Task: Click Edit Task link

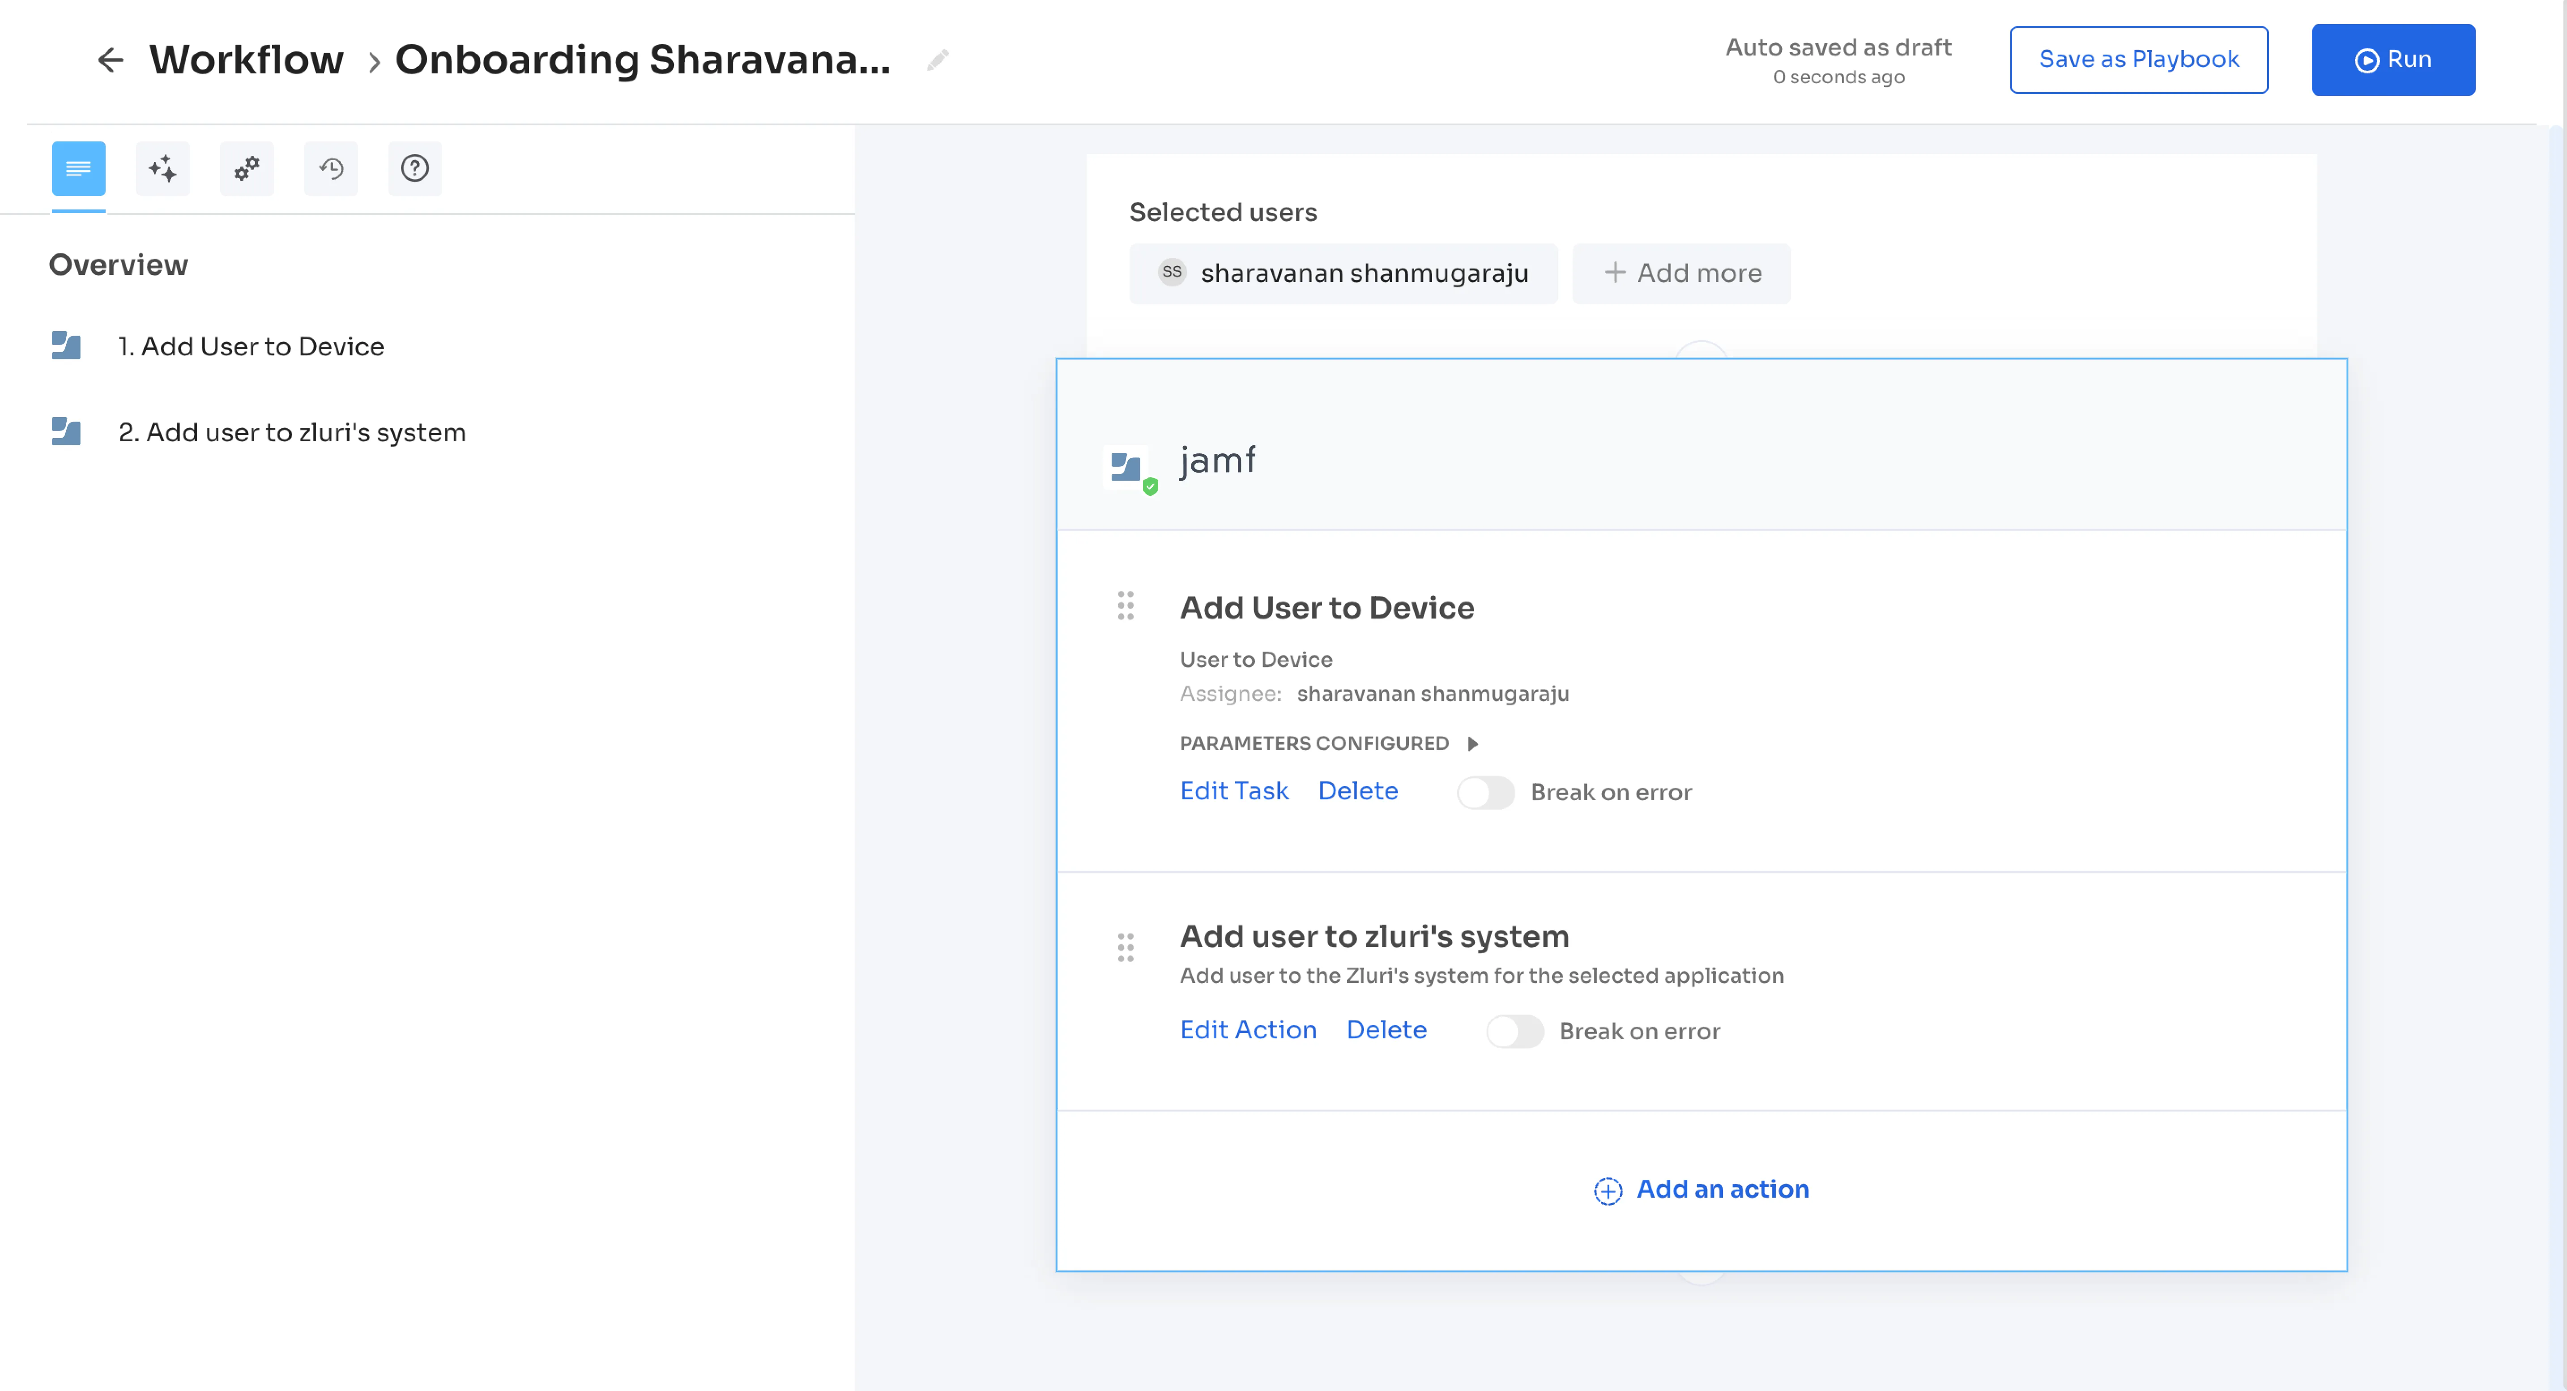Action: point(1234,791)
